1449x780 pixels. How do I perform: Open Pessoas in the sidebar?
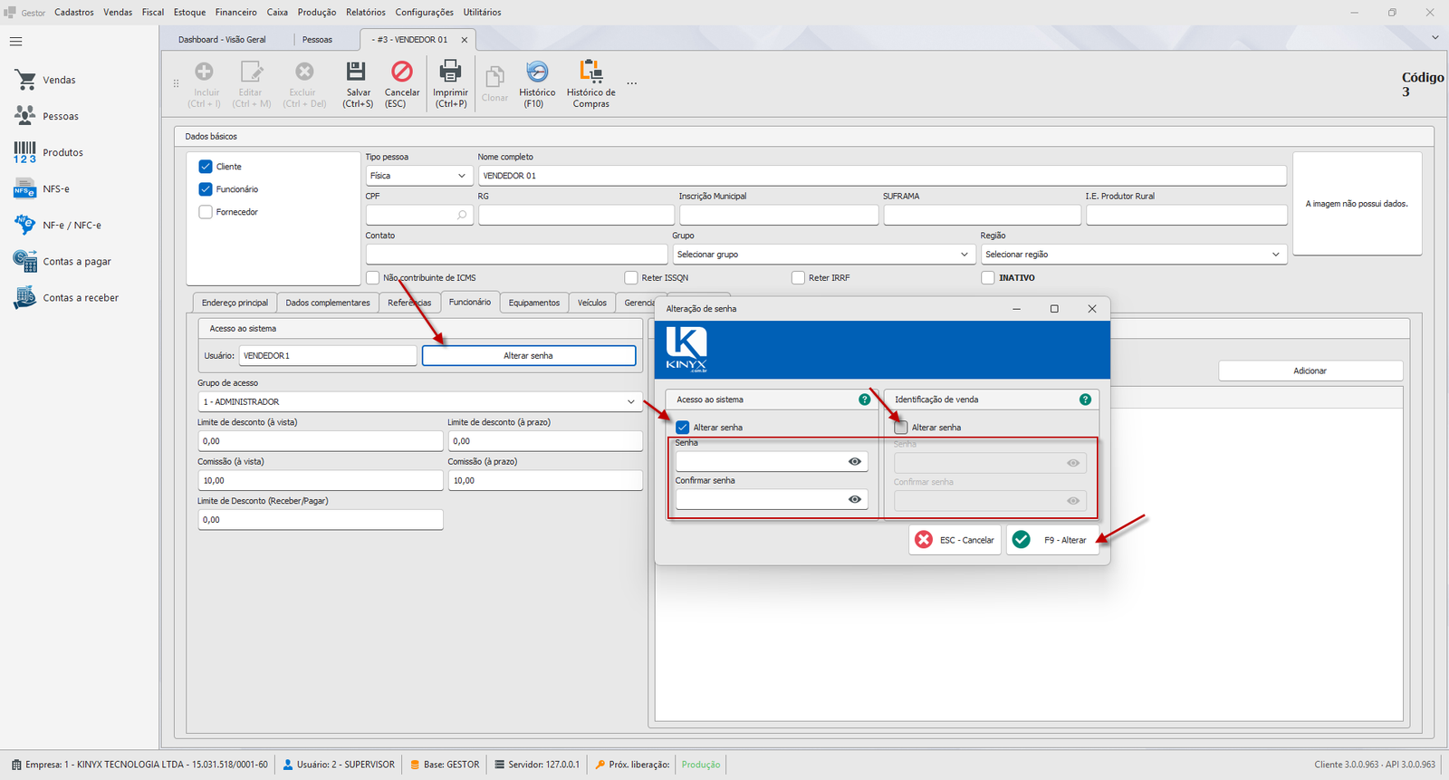[x=60, y=116]
